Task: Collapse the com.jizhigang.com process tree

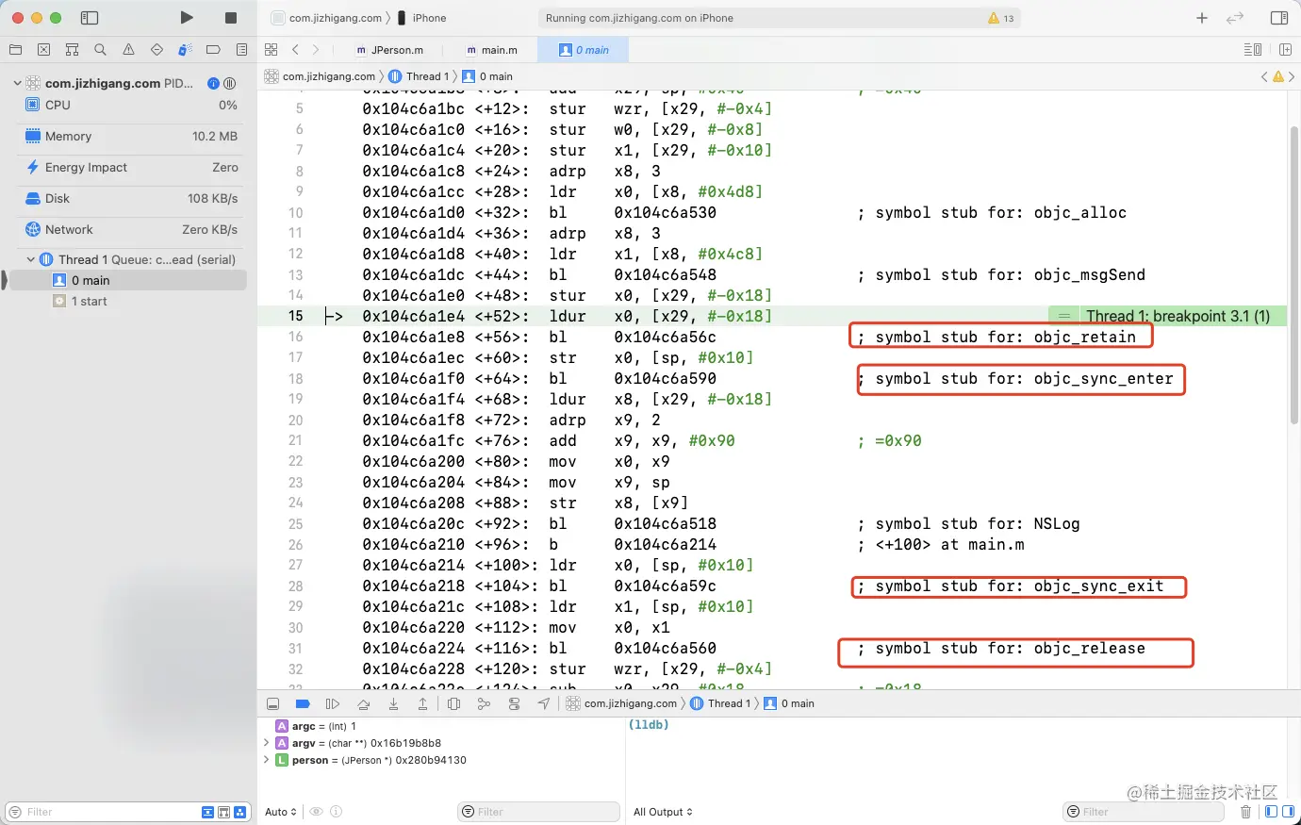Action: [17, 83]
